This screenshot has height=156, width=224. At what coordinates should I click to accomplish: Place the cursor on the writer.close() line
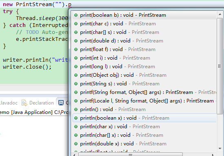[x=27, y=67]
